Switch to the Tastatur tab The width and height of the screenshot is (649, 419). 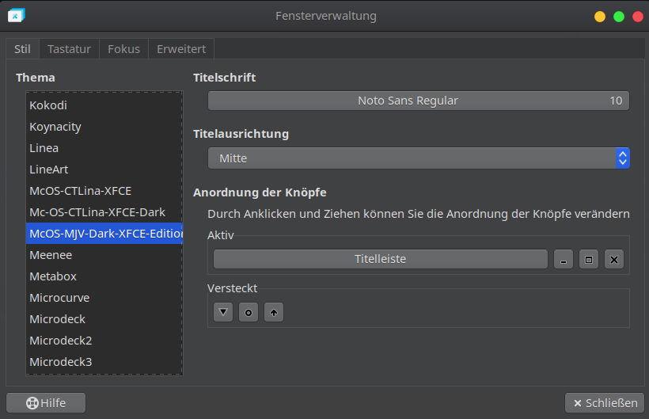[x=70, y=49]
